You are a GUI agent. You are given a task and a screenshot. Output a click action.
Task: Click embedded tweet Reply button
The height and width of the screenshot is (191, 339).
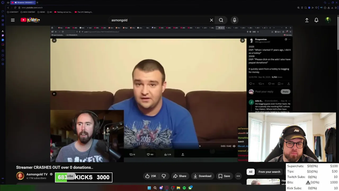coord(285,92)
